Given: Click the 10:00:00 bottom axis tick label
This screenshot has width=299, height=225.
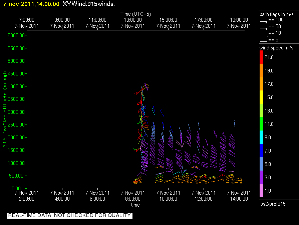Looking at the screenshot, I should pyautogui.click(x=168, y=199).
